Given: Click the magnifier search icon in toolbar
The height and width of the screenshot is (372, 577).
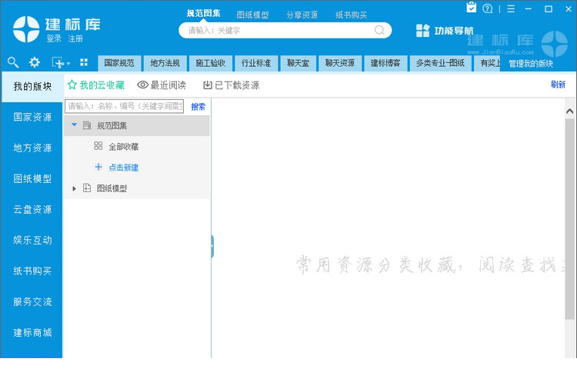Looking at the screenshot, I should (13, 62).
